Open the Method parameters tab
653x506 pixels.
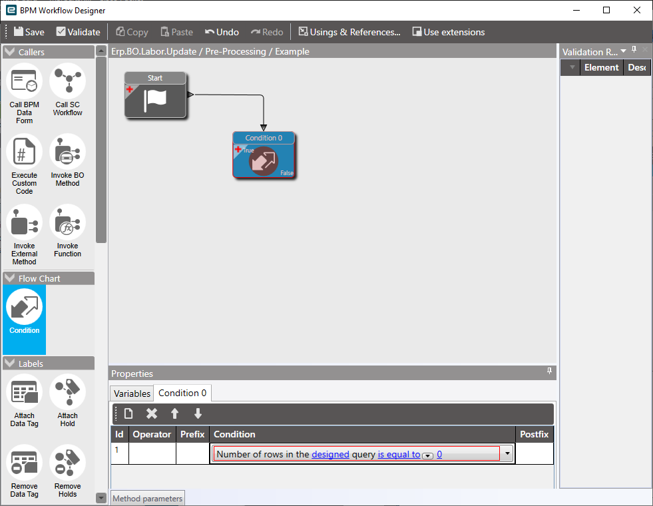[x=147, y=499]
